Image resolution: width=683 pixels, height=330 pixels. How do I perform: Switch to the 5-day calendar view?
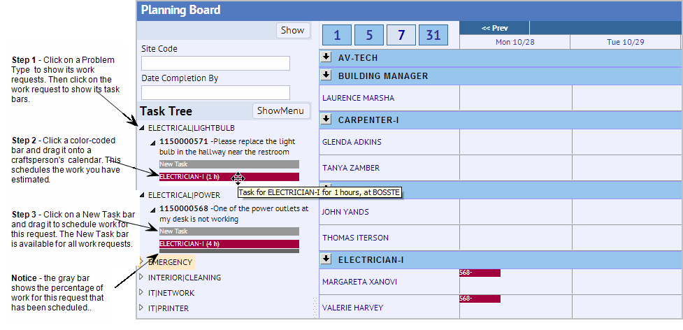click(x=369, y=34)
